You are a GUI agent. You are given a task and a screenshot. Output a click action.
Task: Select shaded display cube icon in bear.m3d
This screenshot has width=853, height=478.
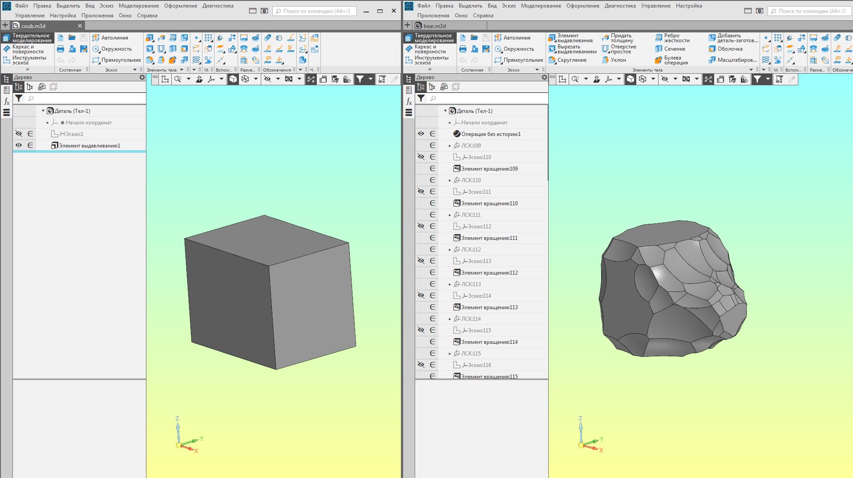pos(631,79)
